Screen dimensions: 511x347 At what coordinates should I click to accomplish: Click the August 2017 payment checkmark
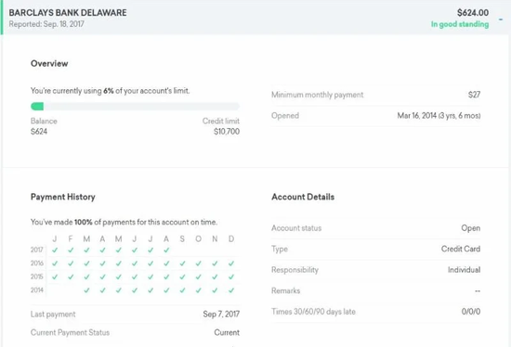[x=166, y=251]
